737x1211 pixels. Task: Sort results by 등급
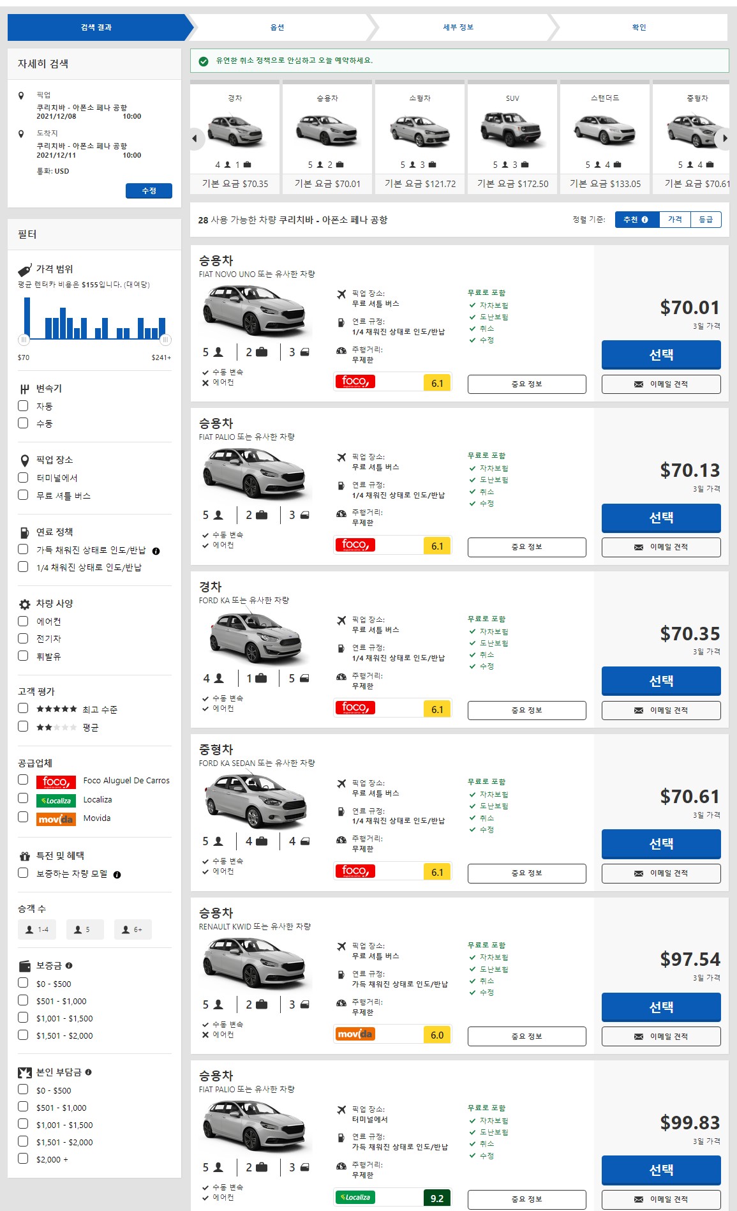pos(706,220)
